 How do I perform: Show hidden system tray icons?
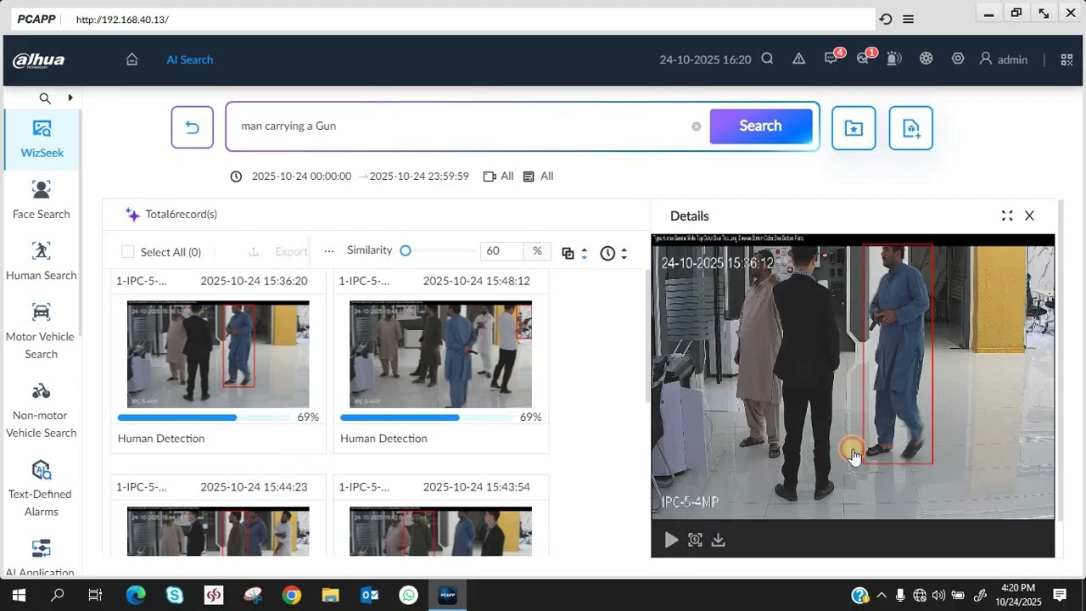881,595
